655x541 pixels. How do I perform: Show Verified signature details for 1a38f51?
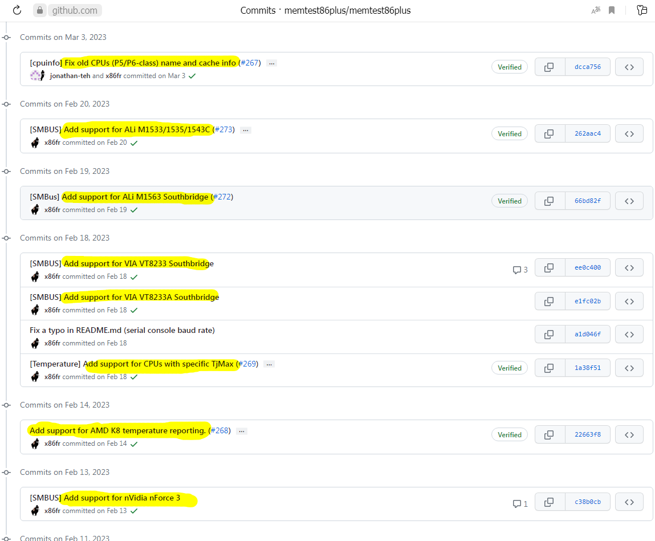(510, 368)
